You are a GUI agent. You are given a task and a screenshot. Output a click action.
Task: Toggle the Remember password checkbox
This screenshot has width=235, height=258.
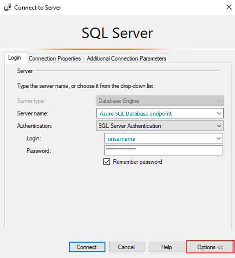click(x=107, y=162)
